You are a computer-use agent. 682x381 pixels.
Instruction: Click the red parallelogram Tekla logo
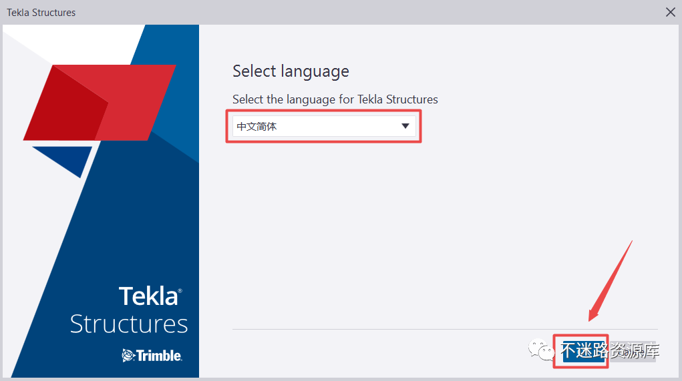[x=100, y=103]
